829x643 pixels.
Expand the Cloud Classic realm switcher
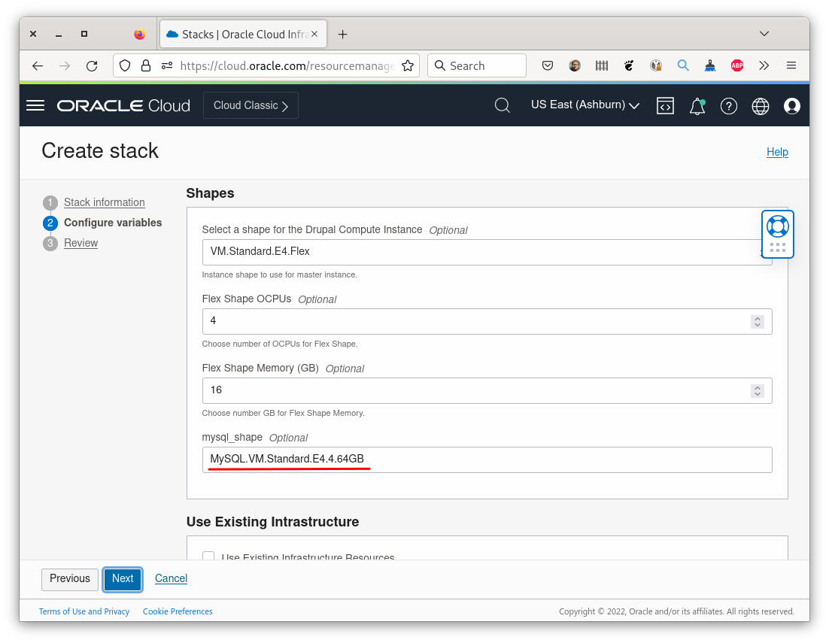[x=251, y=105]
